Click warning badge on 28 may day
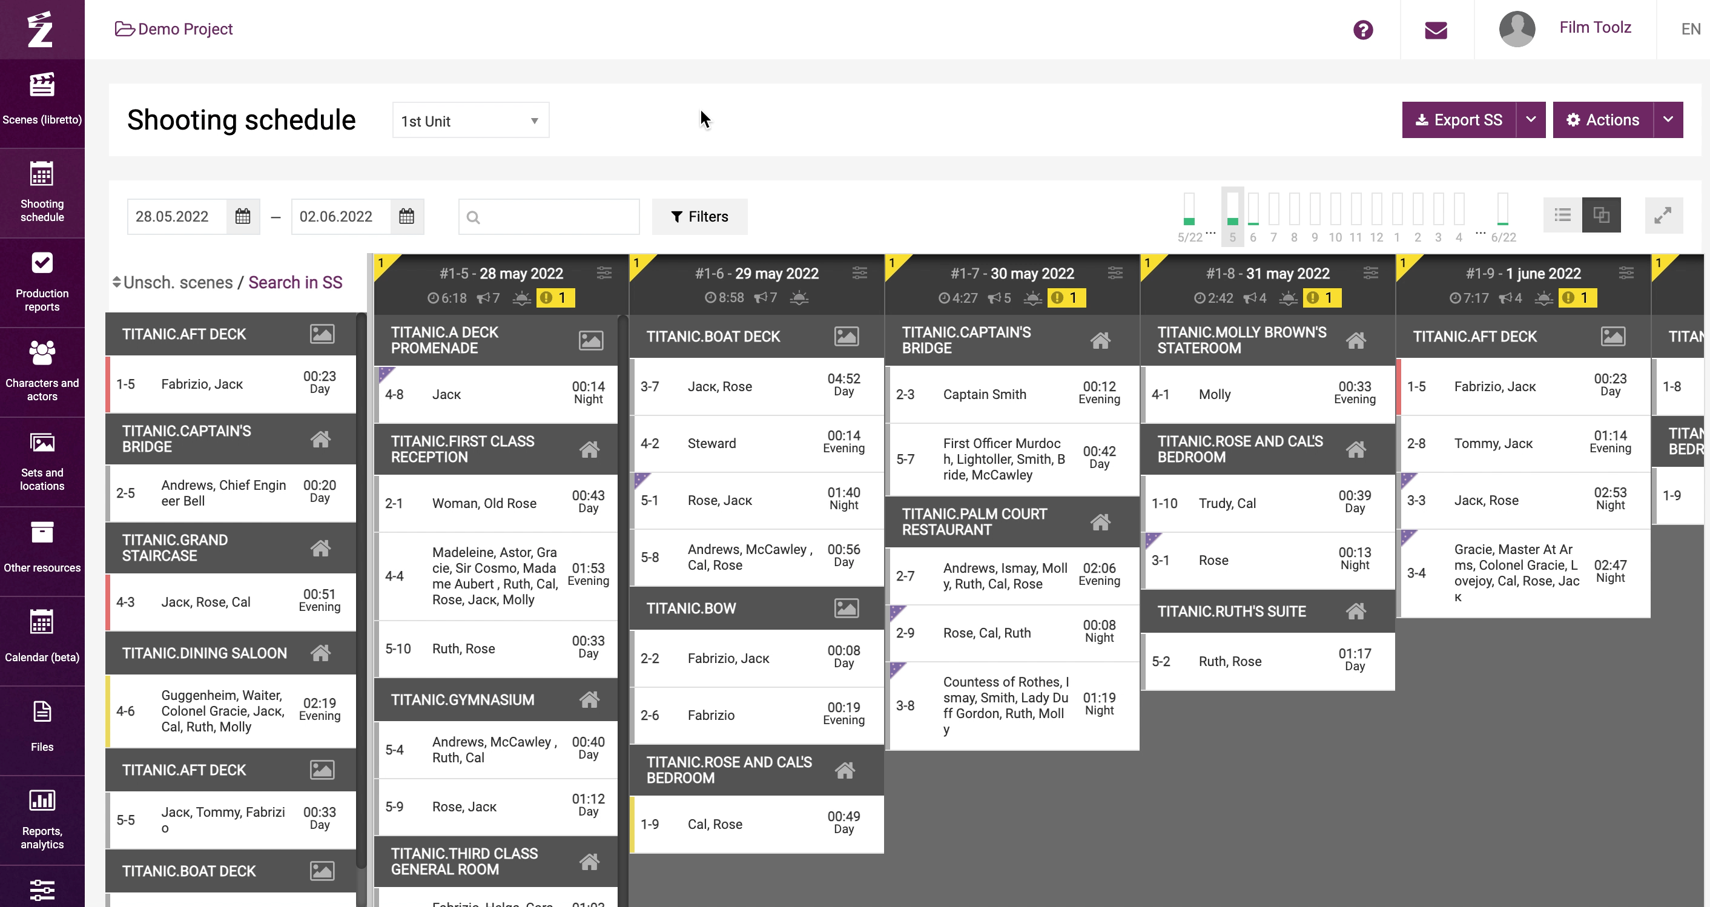 point(555,298)
